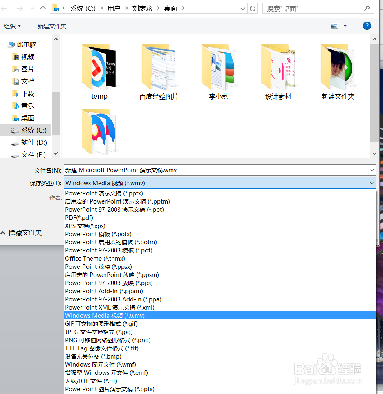Click 新建文件夹 toolbar button
This screenshot has width=383, height=394.
point(52,26)
